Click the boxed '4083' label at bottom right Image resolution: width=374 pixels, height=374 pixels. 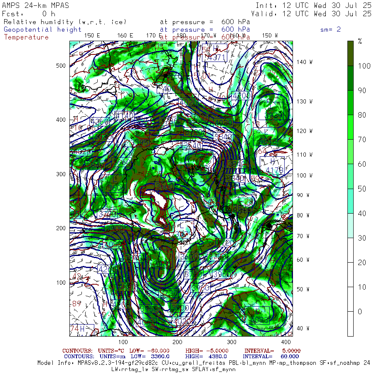click(257, 315)
